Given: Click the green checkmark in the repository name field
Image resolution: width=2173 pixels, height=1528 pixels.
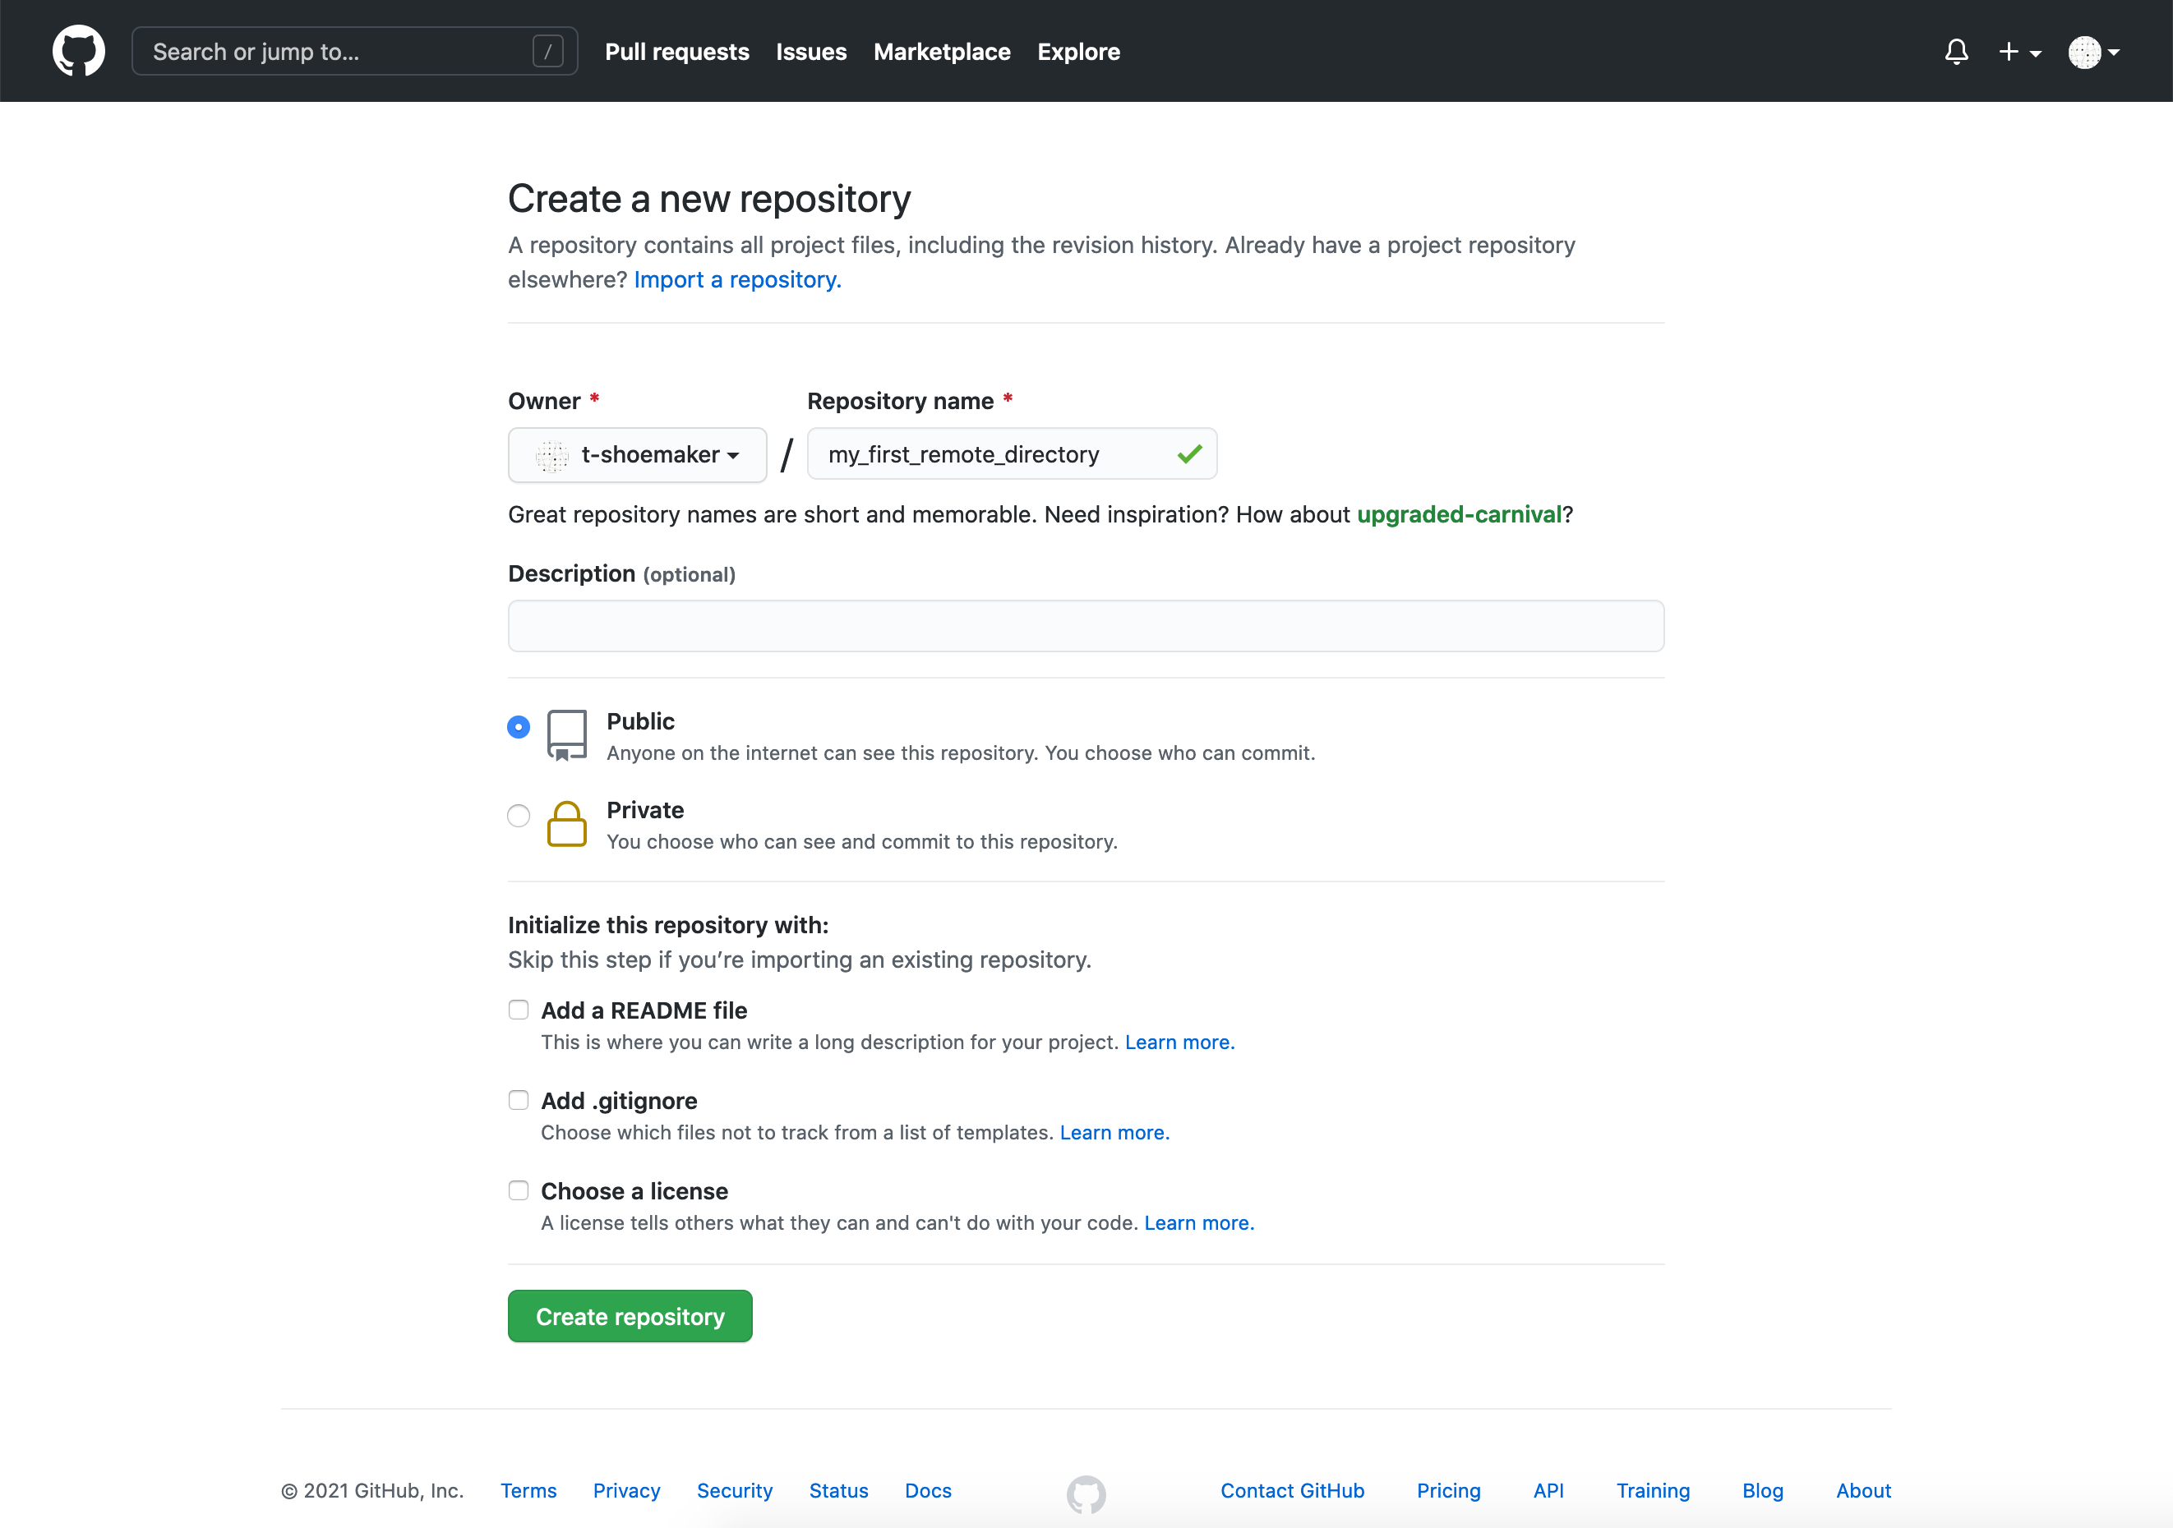Looking at the screenshot, I should point(1190,454).
